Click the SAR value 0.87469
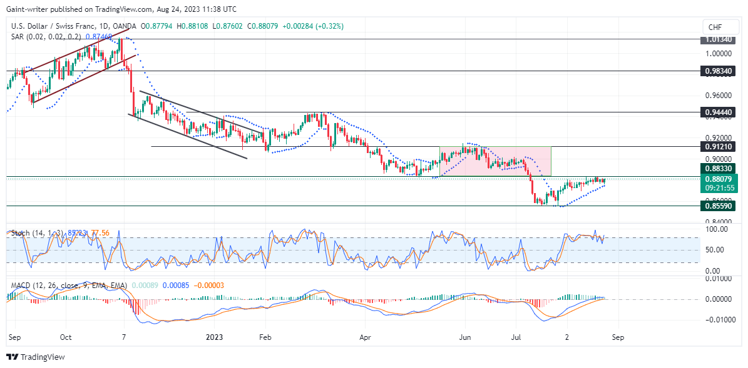748x368 pixels. click(100, 36)
